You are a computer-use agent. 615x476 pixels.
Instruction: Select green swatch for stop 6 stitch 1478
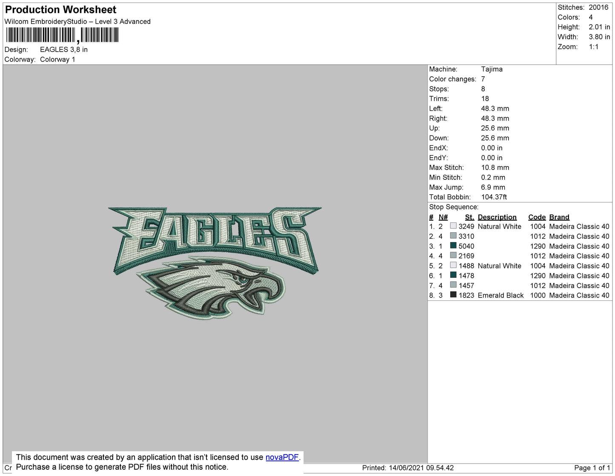pyautogui.click(x=453, y=275)
